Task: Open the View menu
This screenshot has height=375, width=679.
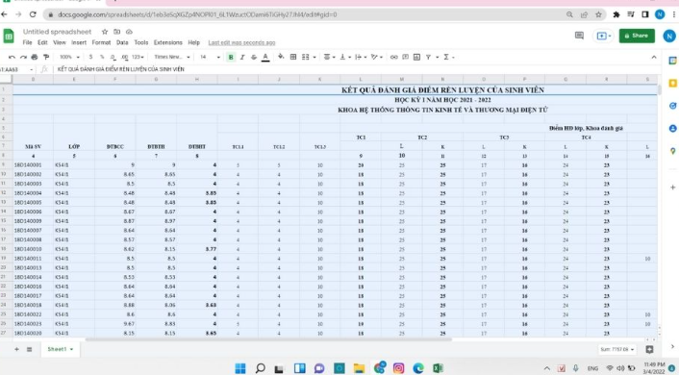Action: coord(60,42)
